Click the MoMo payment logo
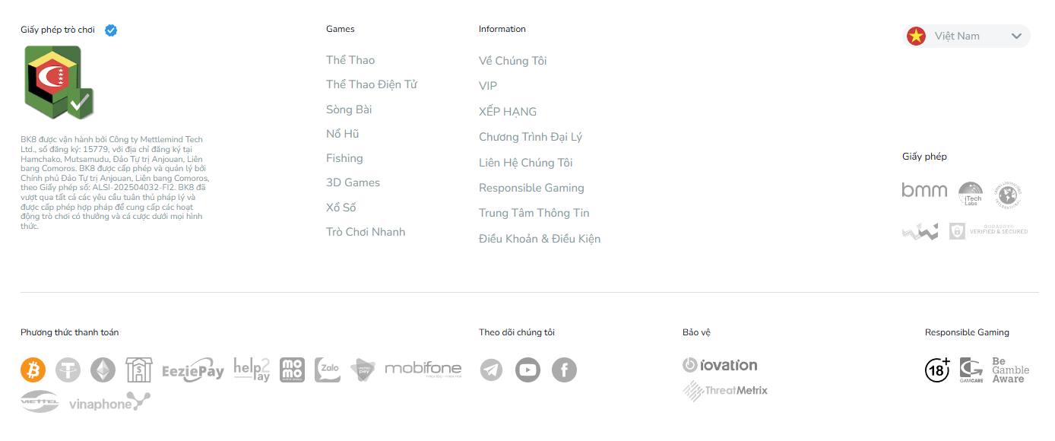Screen dimensions: 1055x441 [x=292, y=370]
